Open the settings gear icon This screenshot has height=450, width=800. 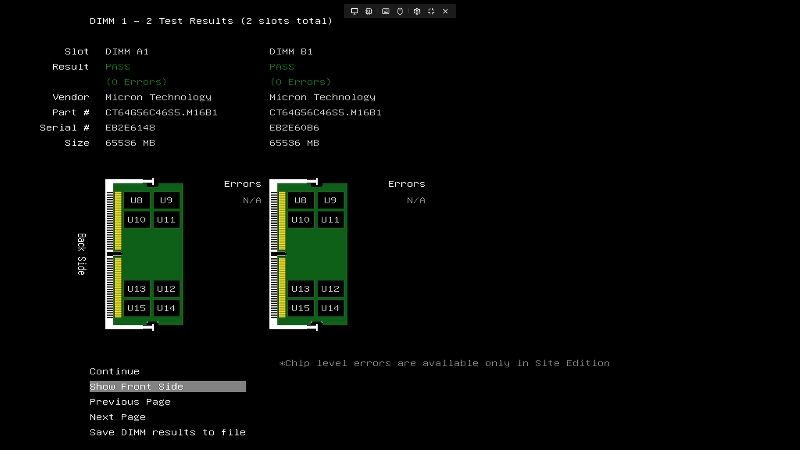tap(417, 11)
